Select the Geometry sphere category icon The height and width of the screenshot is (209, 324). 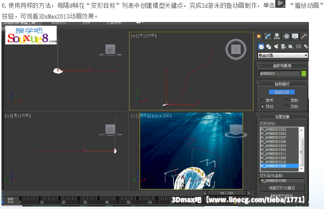261,47
